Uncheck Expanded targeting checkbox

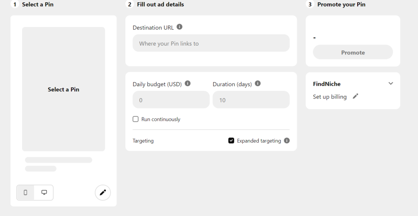click(231, 141)
